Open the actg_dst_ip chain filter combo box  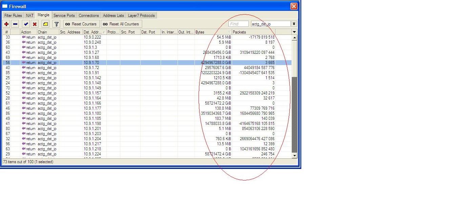pos(271,24)
